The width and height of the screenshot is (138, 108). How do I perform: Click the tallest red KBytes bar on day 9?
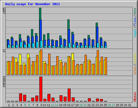coord(41,89)
